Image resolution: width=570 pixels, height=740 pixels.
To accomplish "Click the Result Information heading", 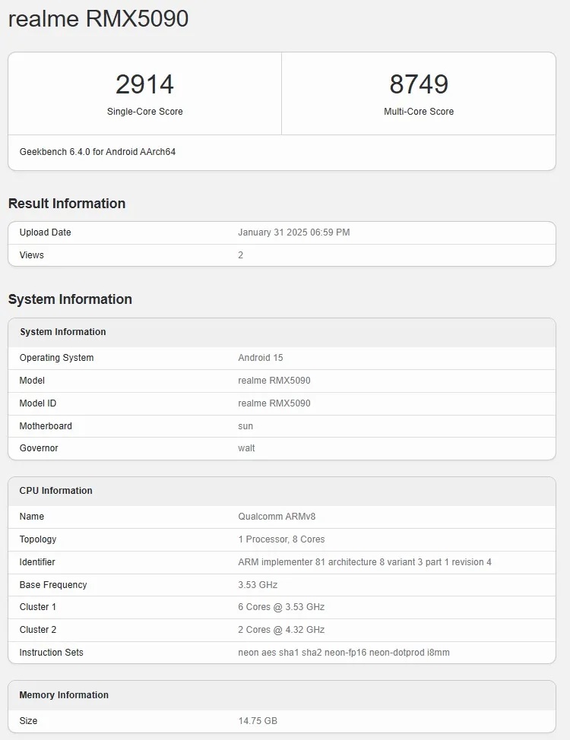I will tap(67, 204).
